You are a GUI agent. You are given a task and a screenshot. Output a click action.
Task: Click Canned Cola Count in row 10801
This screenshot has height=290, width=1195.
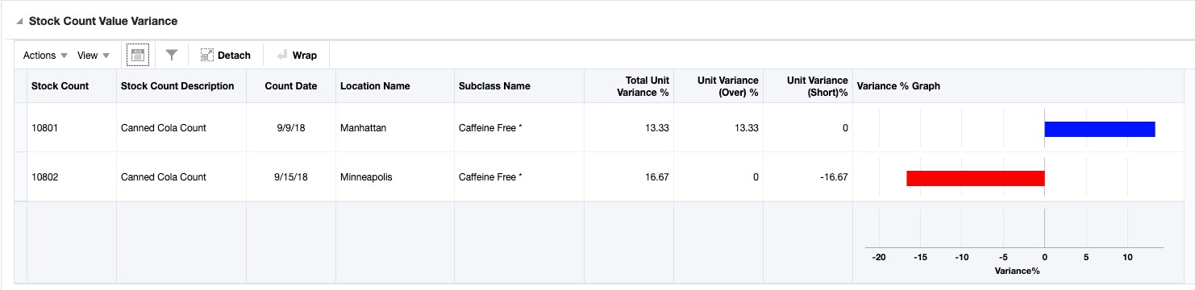click(164, 128)
